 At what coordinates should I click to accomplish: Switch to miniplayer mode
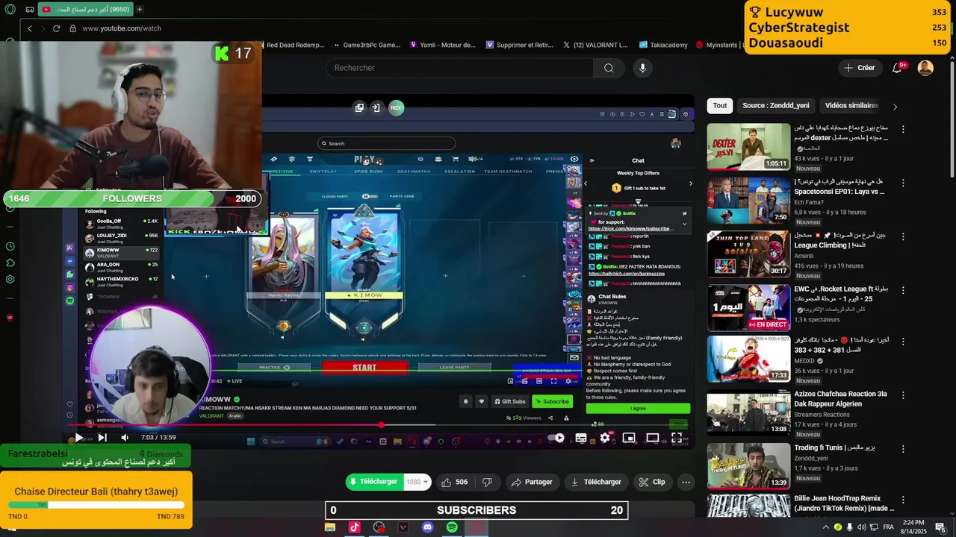[629, 438]
